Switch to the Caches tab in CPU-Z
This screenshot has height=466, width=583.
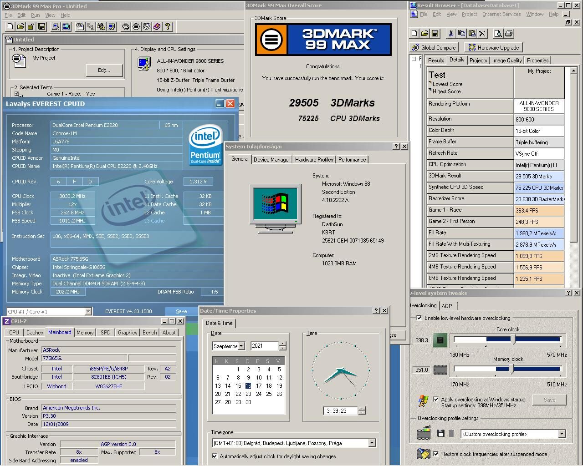[x=35, y=333]
